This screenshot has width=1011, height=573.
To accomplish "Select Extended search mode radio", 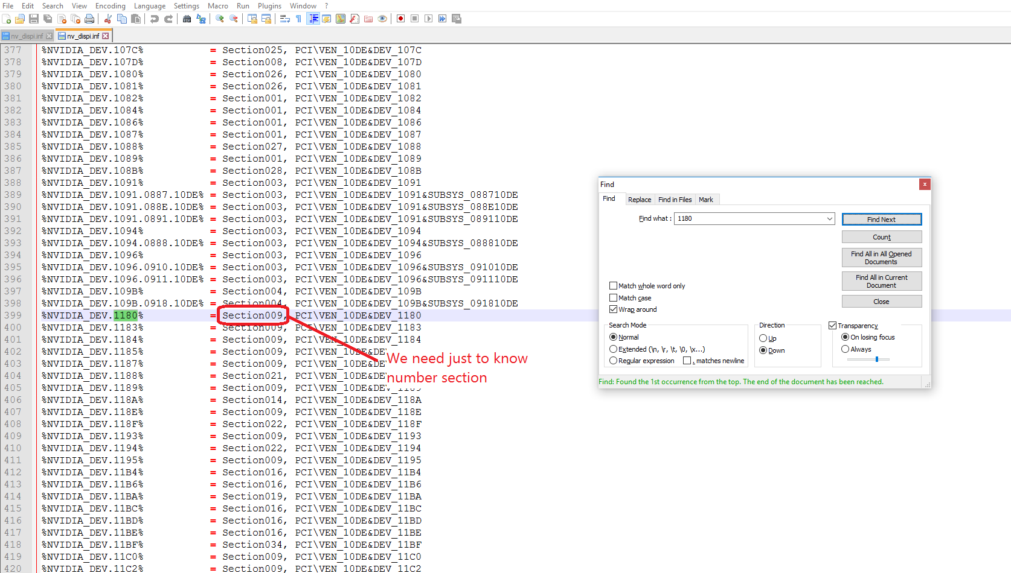I will [x=613, y=349].
